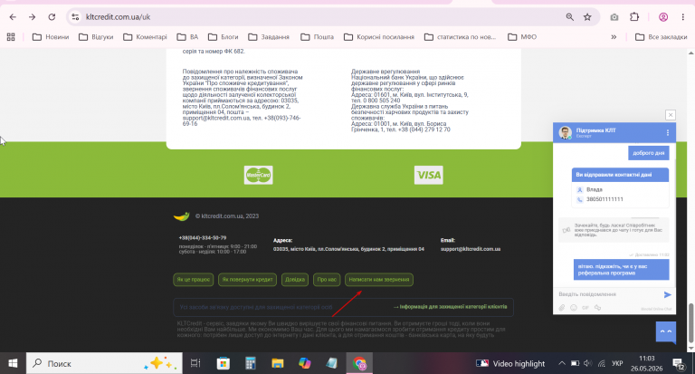Click the Як це працює button
Screen dimensions: 695x374
[194, 280]
